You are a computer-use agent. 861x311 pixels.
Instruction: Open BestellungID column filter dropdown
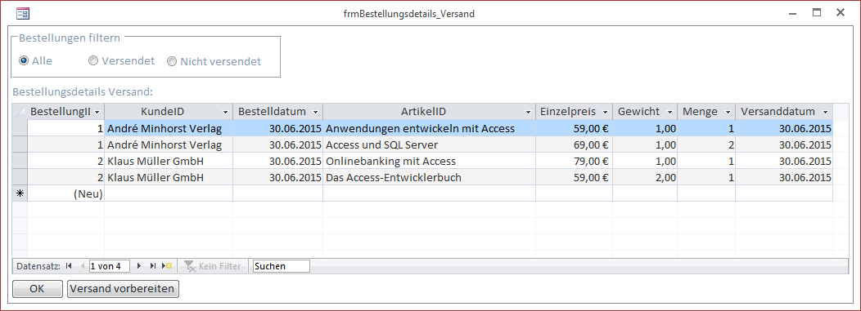click(x=97, y=112)
